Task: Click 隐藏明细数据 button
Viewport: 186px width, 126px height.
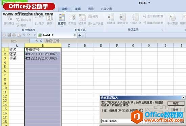Action: click(153, 23)
